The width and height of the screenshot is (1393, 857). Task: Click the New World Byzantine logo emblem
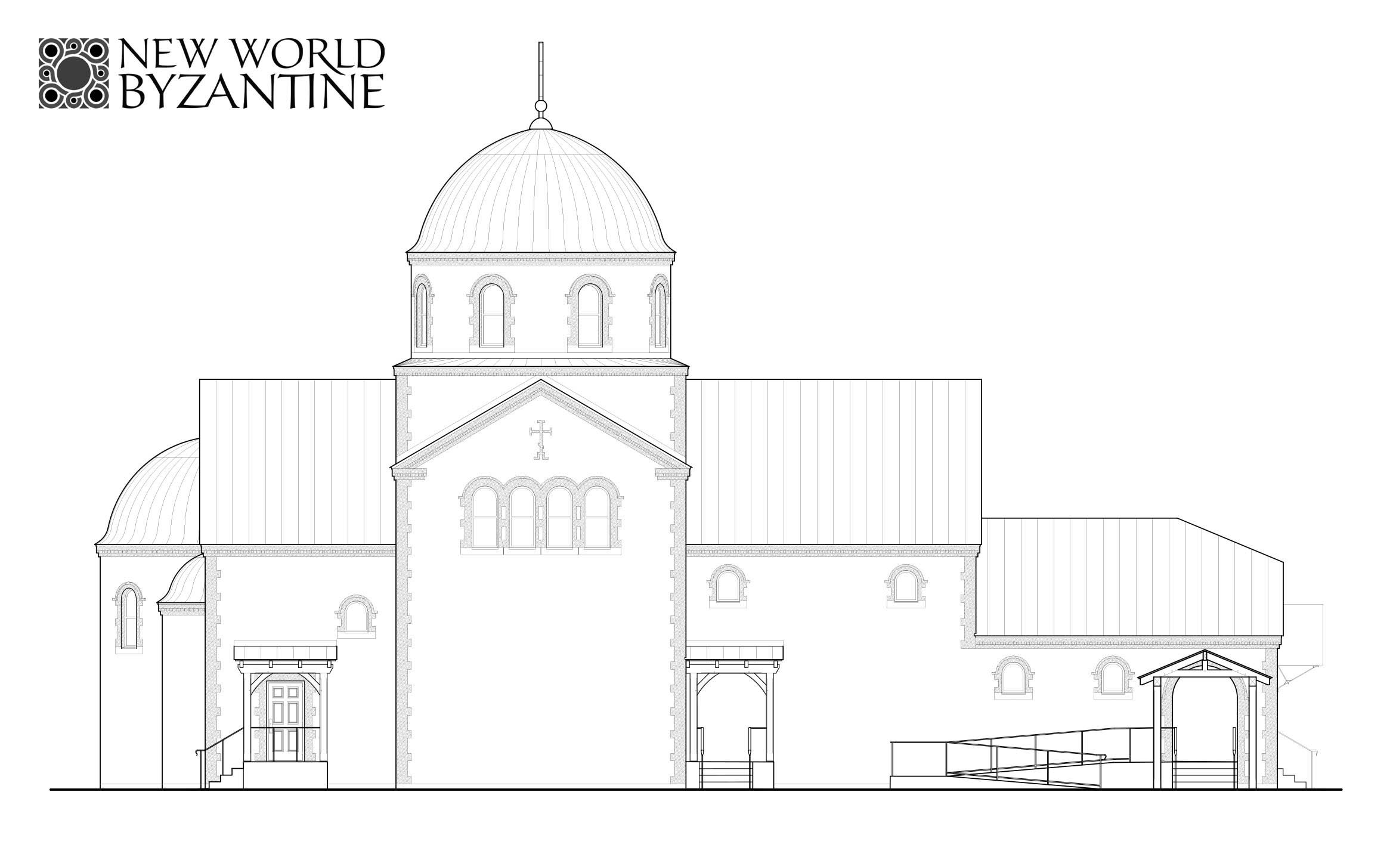pyautogui.click(x=74, y=73)
